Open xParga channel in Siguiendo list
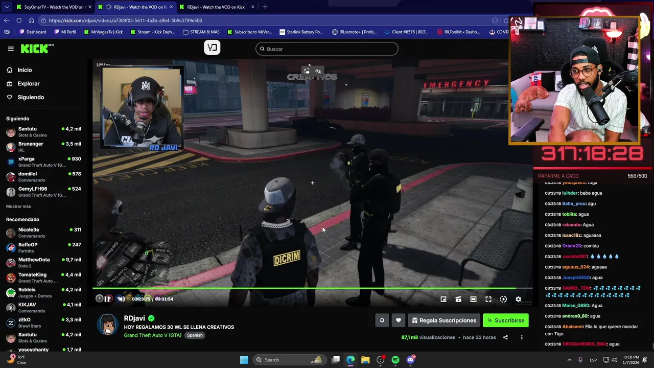The image size is (654, 368). 43,162
